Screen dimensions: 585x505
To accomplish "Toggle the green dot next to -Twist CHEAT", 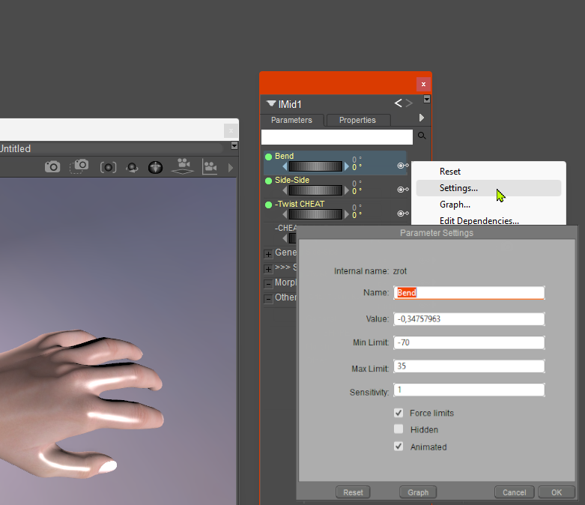I will [x=268, y=205].
